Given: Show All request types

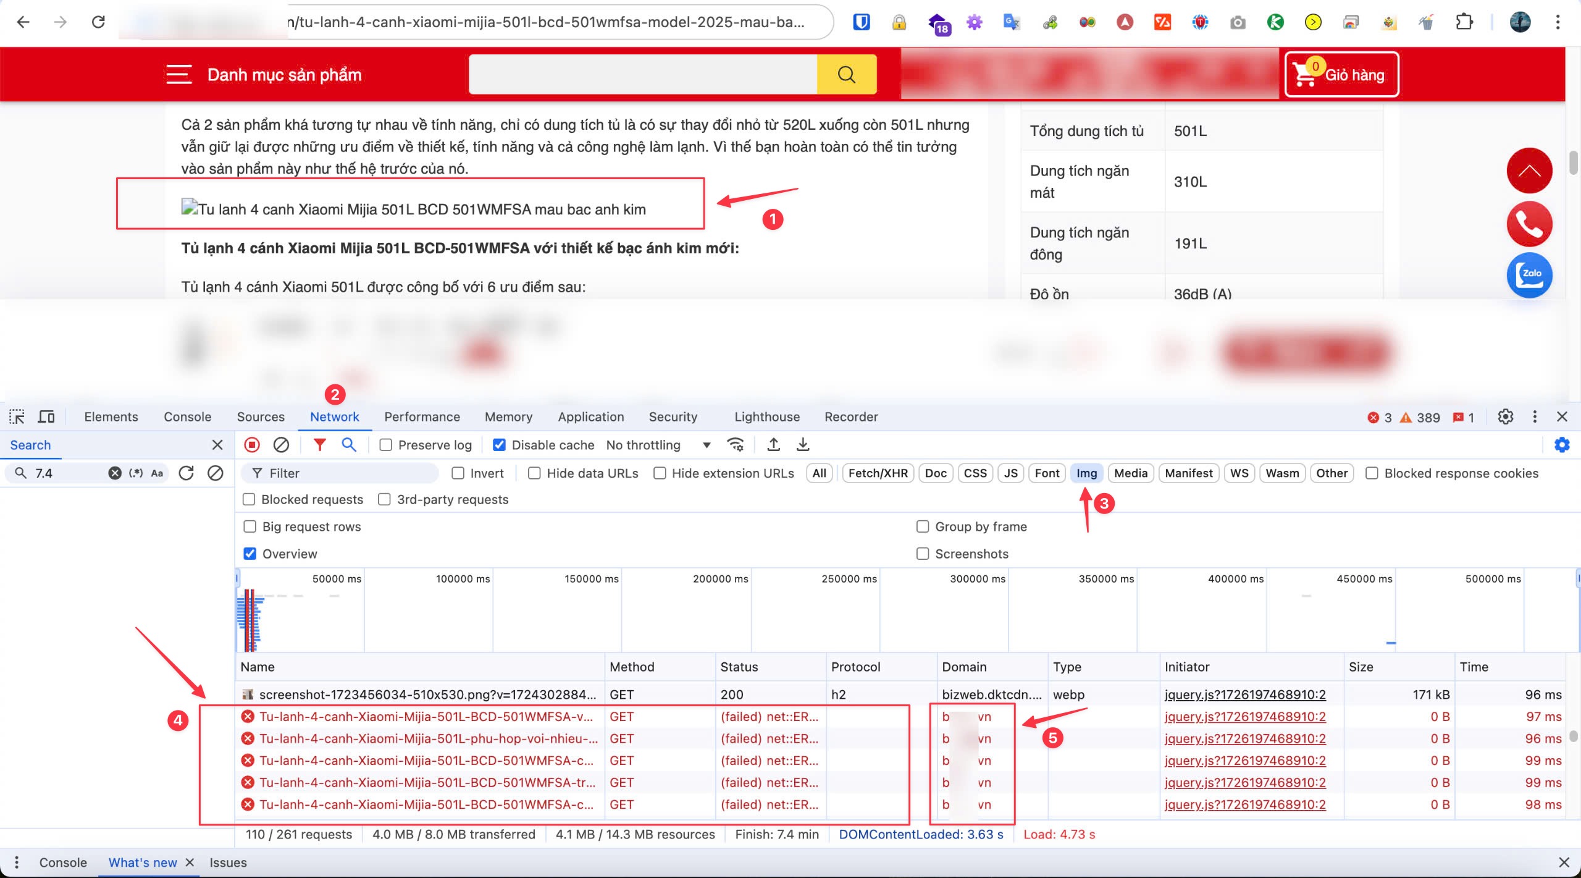Looking at the screenshot, I should coord(820,473).
